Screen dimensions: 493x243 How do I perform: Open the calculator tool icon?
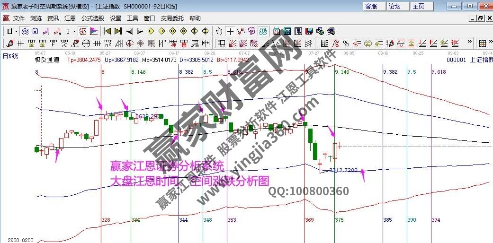click(287, 31)
